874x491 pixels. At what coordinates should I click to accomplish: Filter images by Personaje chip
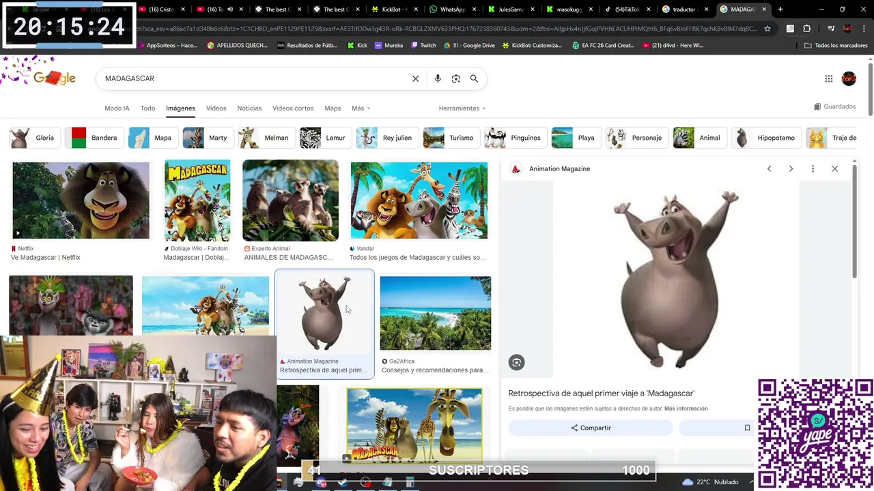(636, 138)
